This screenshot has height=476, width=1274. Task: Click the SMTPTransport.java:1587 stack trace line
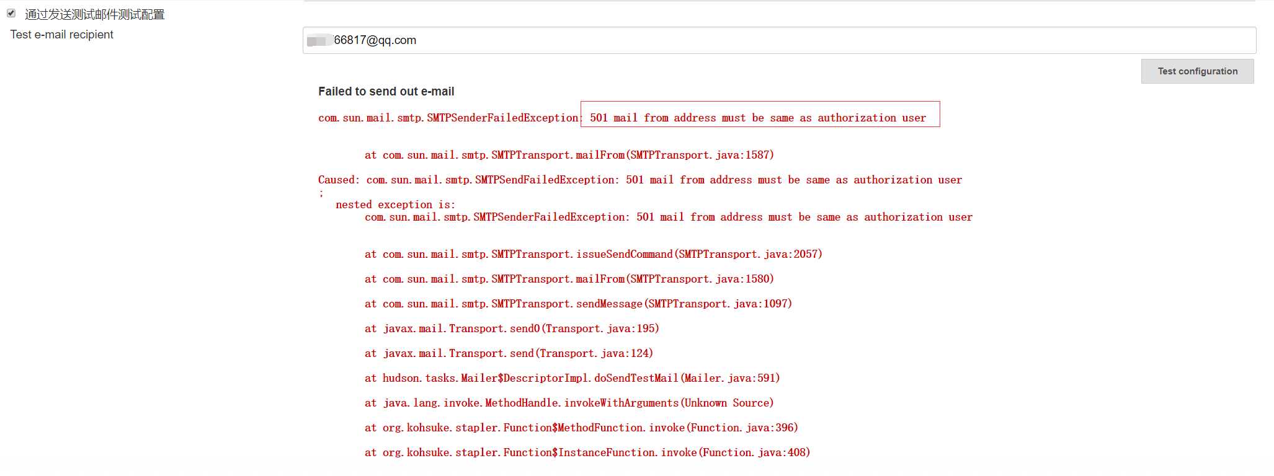point(569,155)
